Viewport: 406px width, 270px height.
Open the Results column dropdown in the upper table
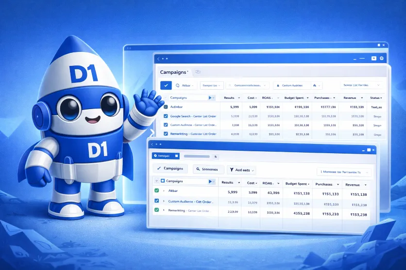239,98
